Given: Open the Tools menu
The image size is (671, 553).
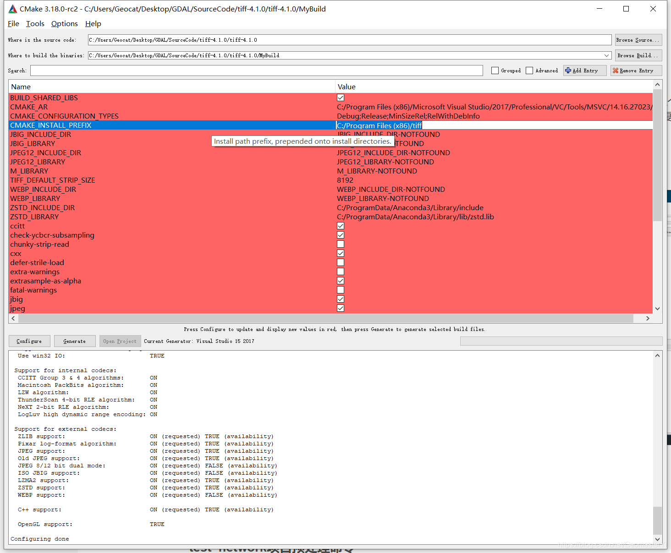Looking at the screenshot, I should pyautogui.click(x=35, y=24).
